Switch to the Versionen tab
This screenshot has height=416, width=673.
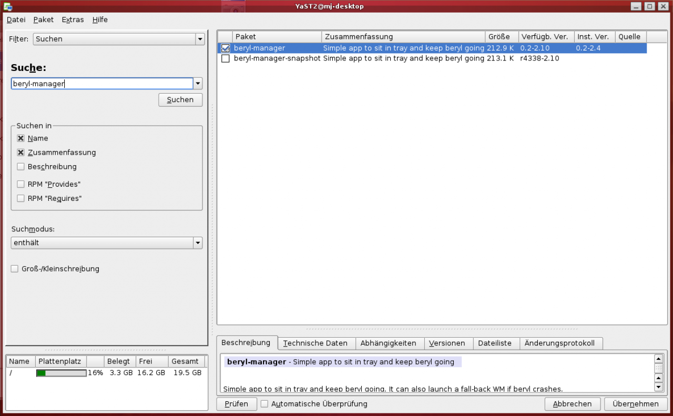click(x=447, y=343)
